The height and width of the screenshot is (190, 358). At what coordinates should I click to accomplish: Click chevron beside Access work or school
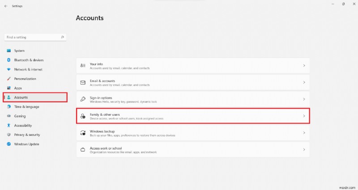pos(304,149)
